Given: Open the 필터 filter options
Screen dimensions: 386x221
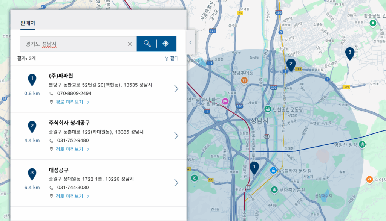Looking at the screenshot, I should tap(172, 58).
